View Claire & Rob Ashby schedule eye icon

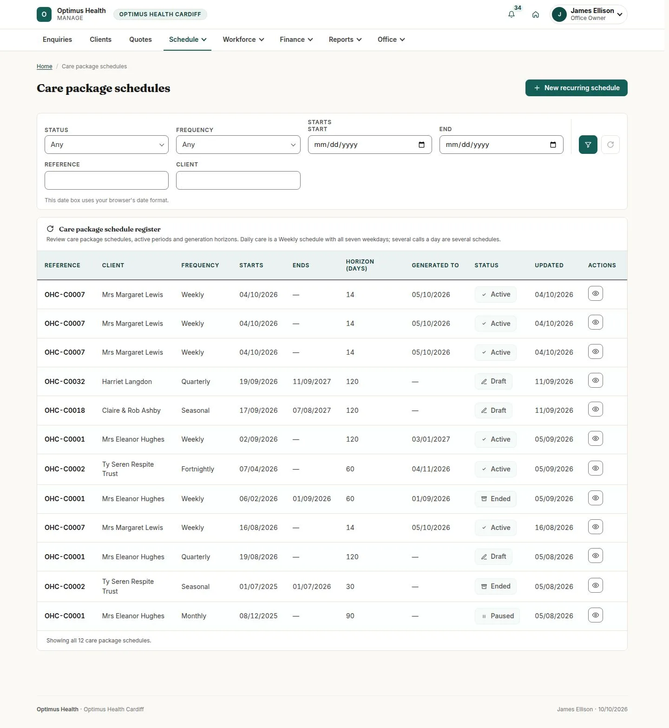pos(596,410)
